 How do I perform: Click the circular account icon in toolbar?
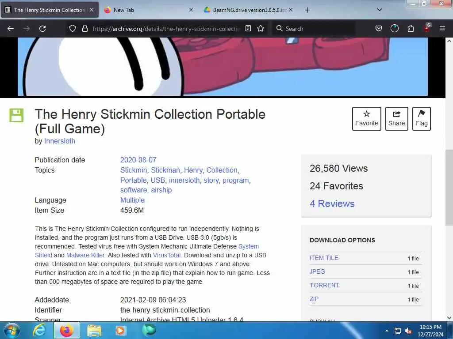[x=394, y=29]
